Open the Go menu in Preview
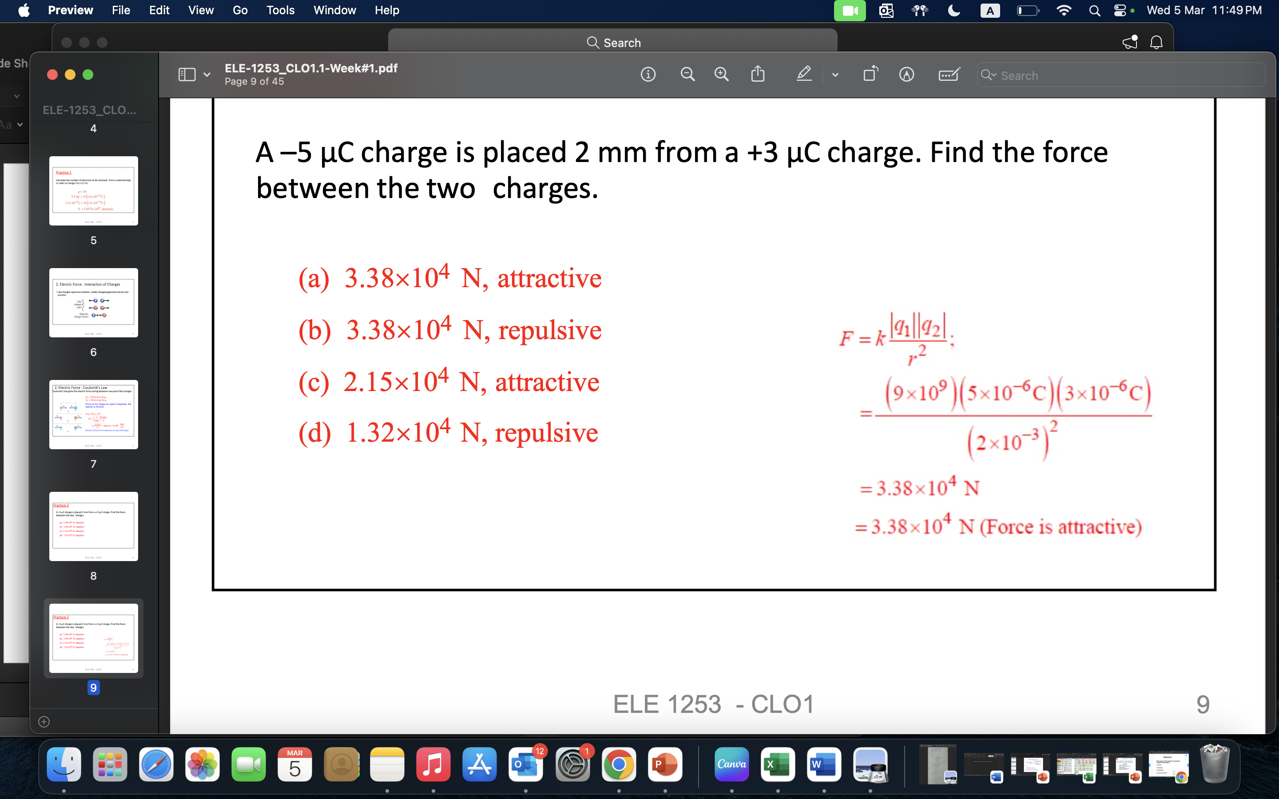The image size is (1279, 799). [240, 10]
